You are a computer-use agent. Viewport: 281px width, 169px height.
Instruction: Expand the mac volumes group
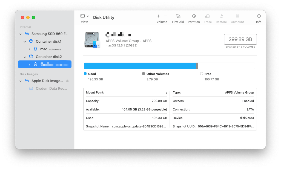click(x=29, y=49)
